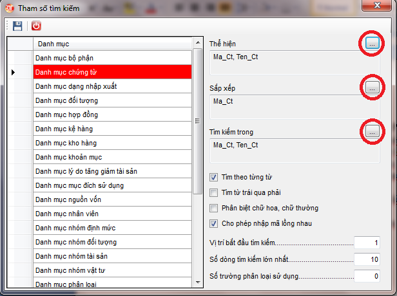Click the category list vertical scrollbar

[x=197, y=120]
